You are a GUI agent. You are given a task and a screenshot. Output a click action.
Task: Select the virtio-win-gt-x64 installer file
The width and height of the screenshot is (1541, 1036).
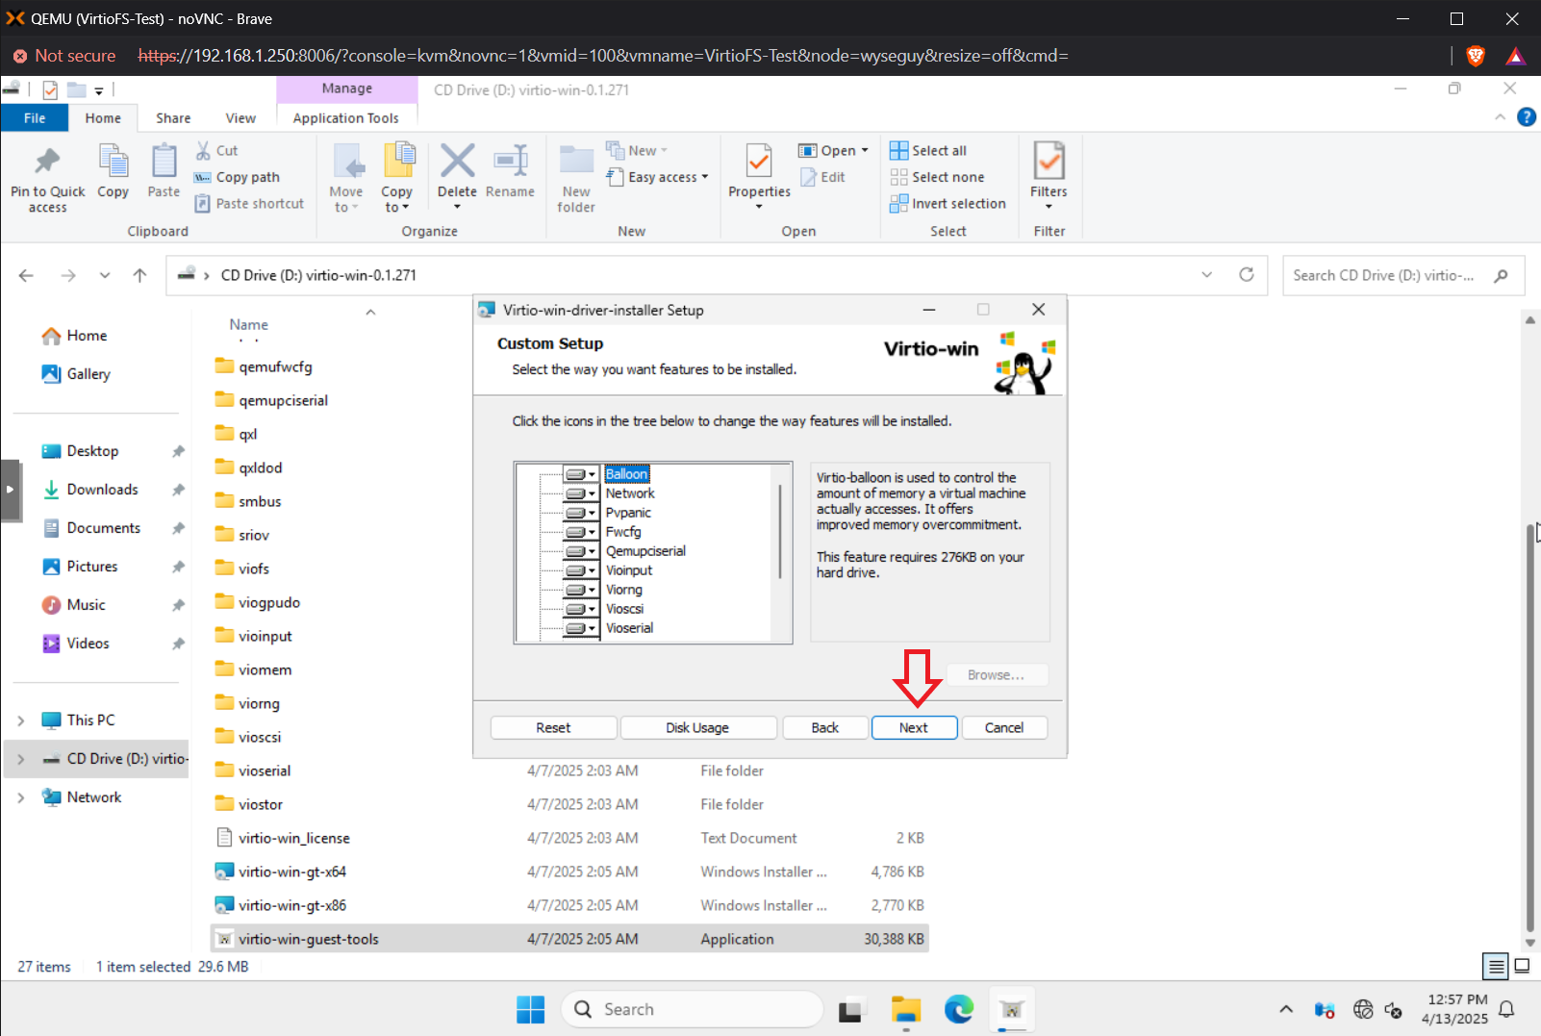point(292,872)
